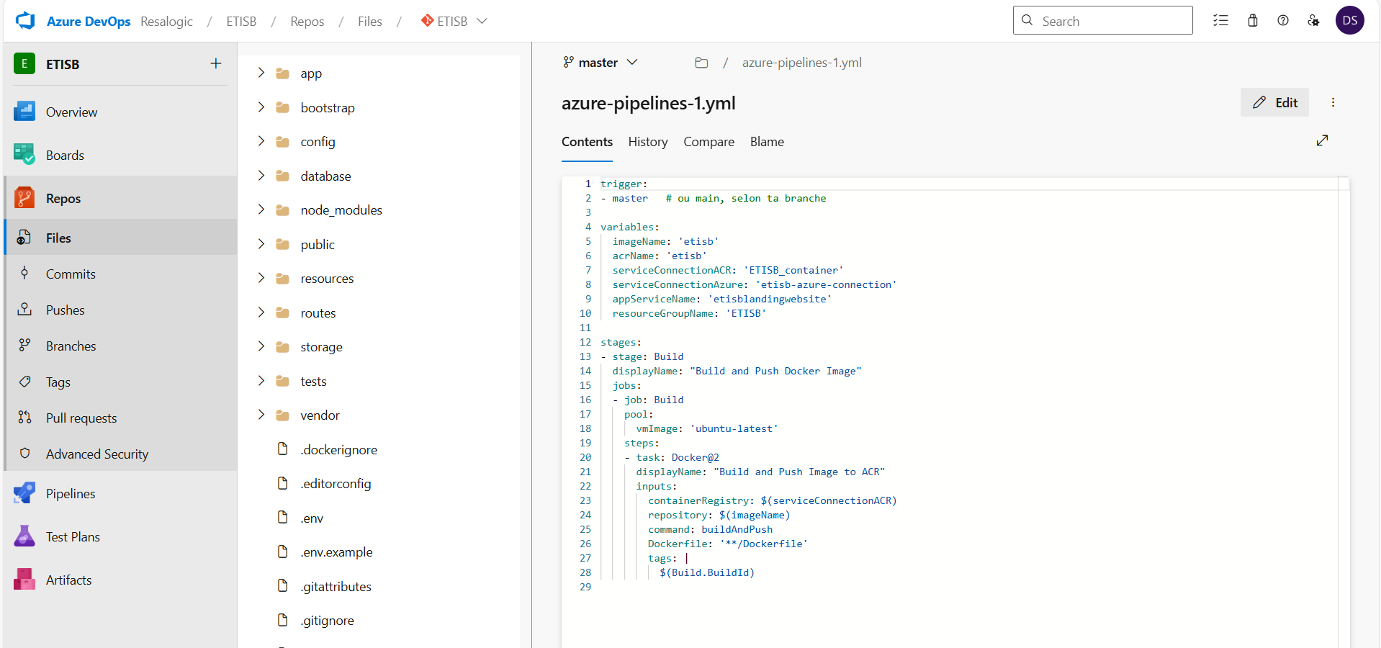The image size is (1381, 648).
Task: Click code line 18 vmImage 'ubuntu-latest'
Action: coord(706,428)
